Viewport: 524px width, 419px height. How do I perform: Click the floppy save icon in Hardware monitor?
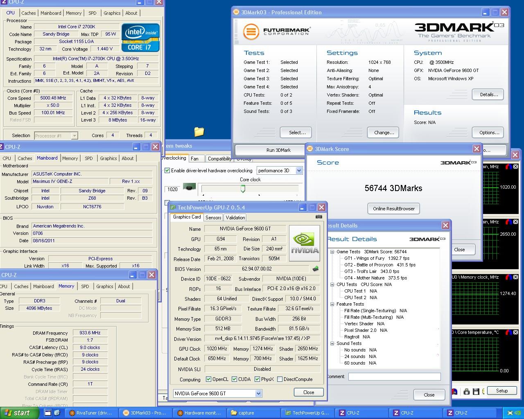(477, 392)
